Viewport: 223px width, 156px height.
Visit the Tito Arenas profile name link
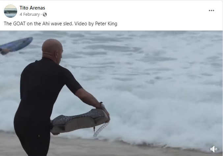pyautogui.click(x=32, y=8)
